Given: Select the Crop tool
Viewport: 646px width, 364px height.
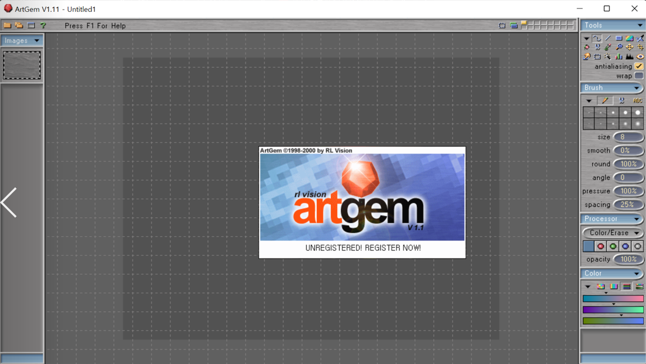Looking at the screenshot, I should coord(640,47).
